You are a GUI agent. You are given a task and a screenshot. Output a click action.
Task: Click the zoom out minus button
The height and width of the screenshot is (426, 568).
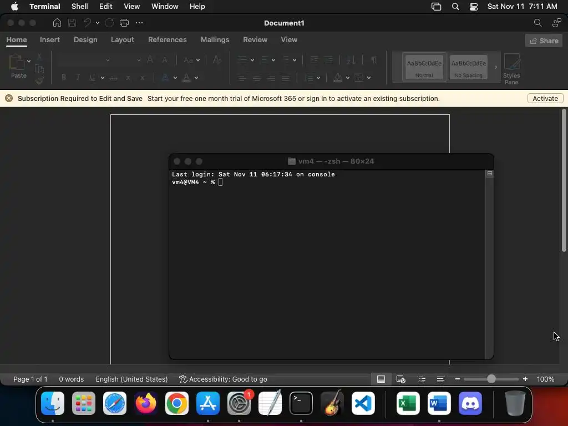tap(458, 379)
